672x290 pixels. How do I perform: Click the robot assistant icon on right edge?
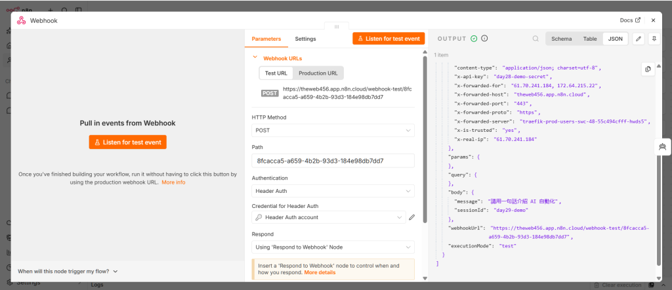pos(663,147)
